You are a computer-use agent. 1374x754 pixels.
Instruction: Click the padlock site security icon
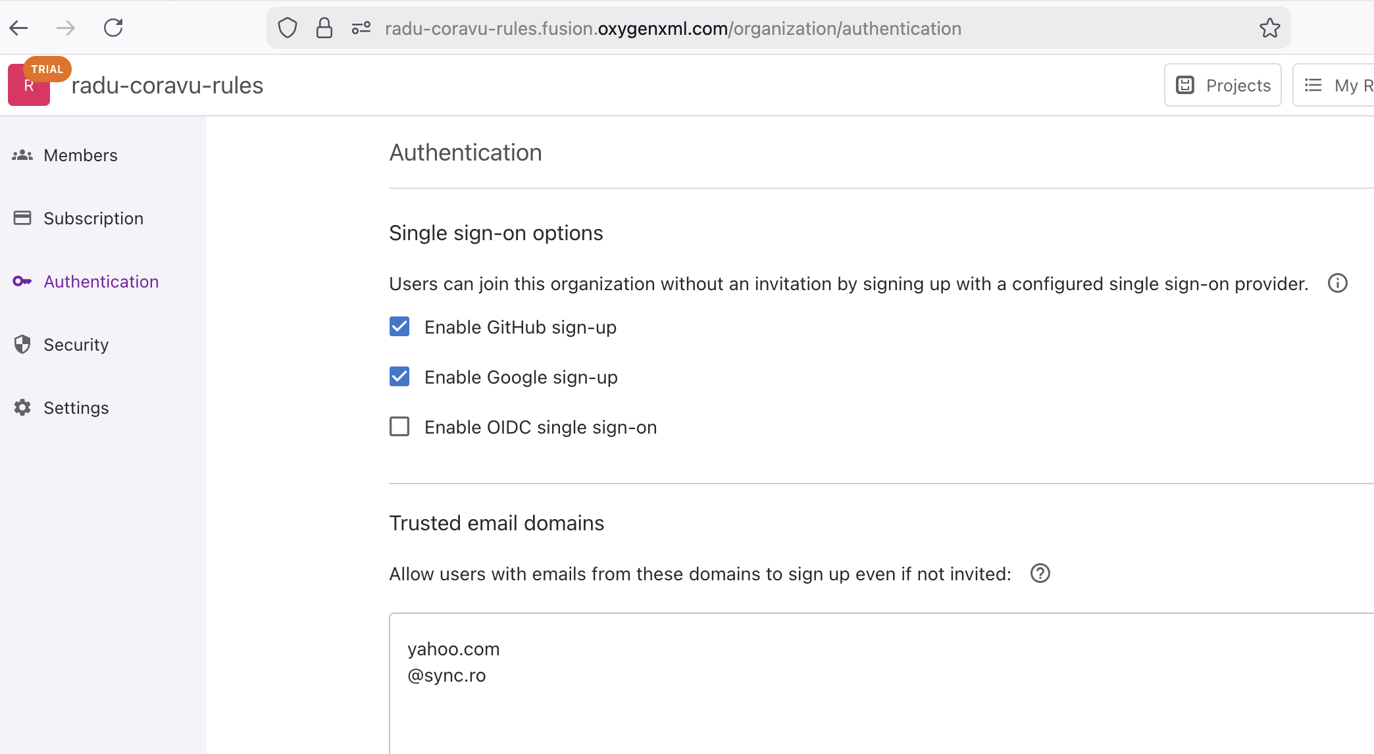pos(324,28)
